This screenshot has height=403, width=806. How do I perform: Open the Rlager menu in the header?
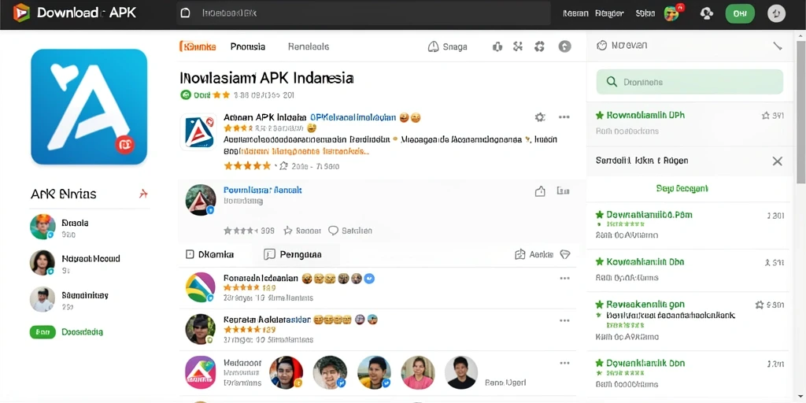tap(609, 14)
